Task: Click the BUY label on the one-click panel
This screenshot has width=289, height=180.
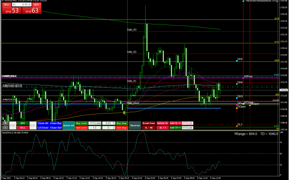Action: (37, 5)
